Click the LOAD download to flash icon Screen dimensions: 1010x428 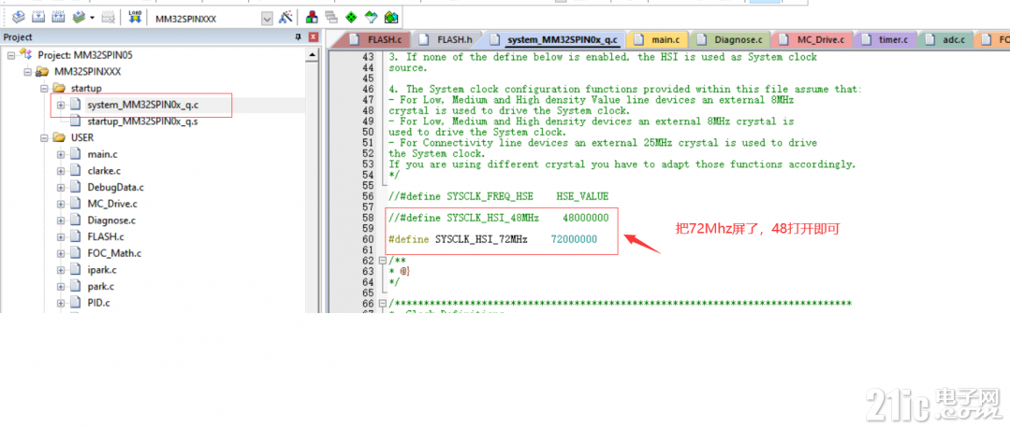pyautogui.click(x=134, y=18)
